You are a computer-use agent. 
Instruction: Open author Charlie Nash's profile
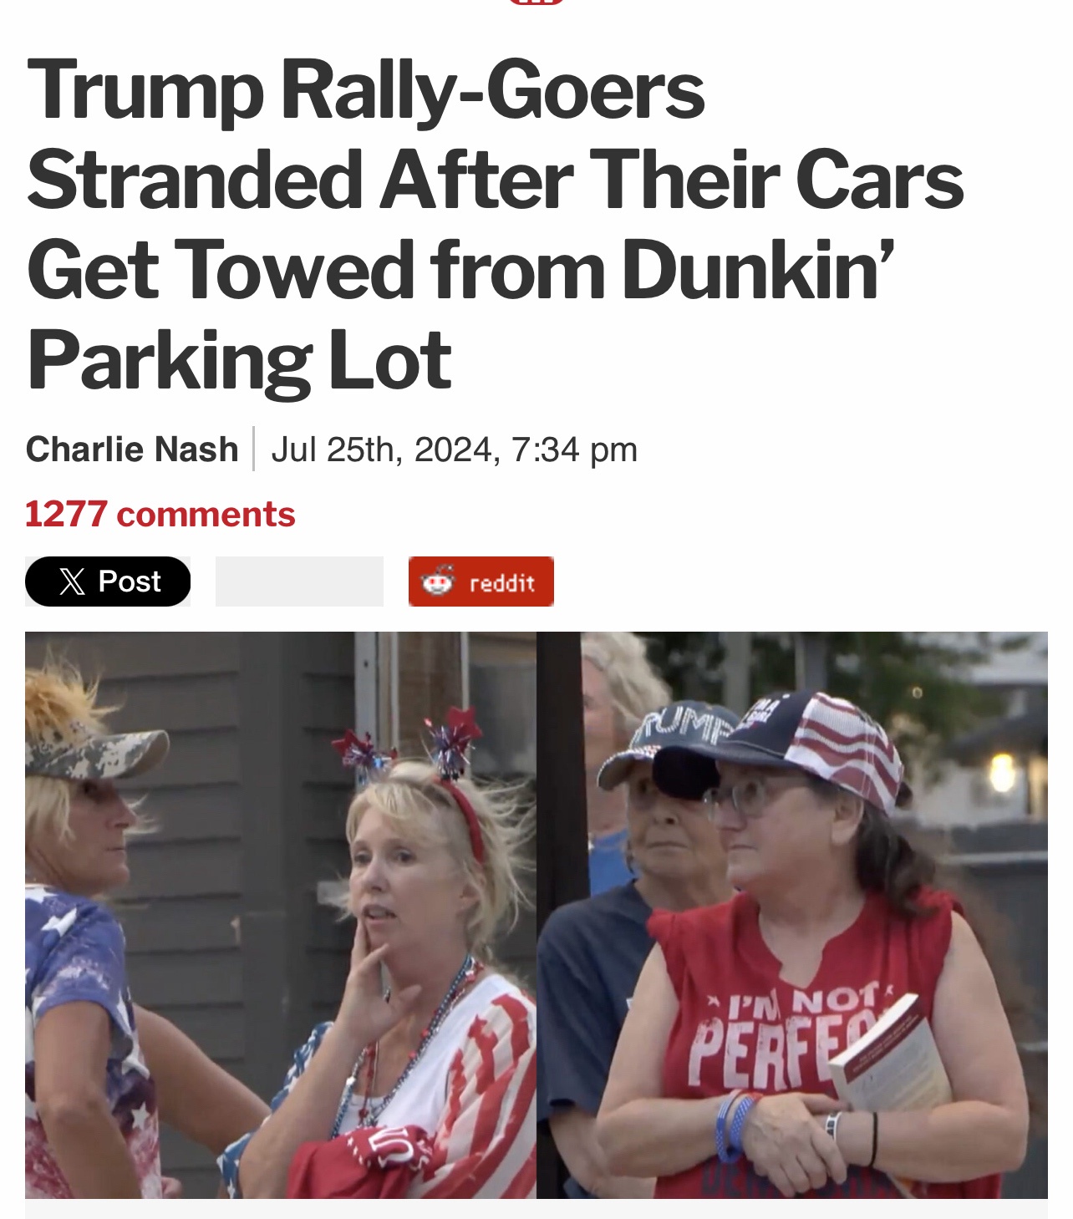tap(132, 450)
